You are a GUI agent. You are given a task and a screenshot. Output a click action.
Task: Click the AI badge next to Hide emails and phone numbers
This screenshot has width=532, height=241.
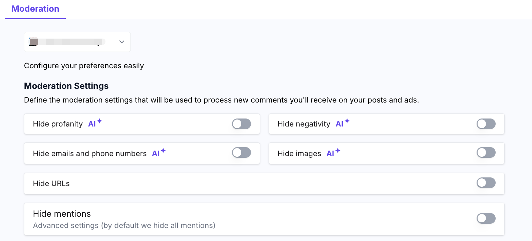[x=159, y=153]
